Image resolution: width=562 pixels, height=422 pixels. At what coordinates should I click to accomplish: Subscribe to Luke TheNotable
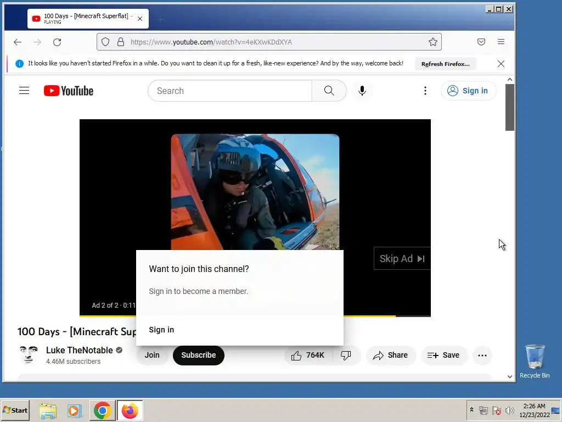[x=199, y=356]
